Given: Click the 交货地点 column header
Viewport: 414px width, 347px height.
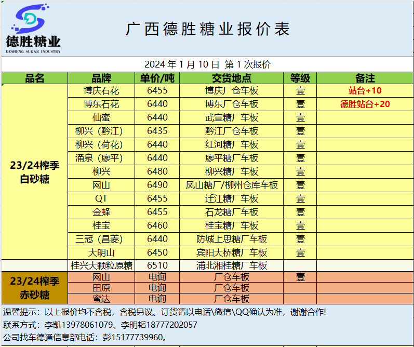Looking at the screenshot, I should tap(232, 78).
